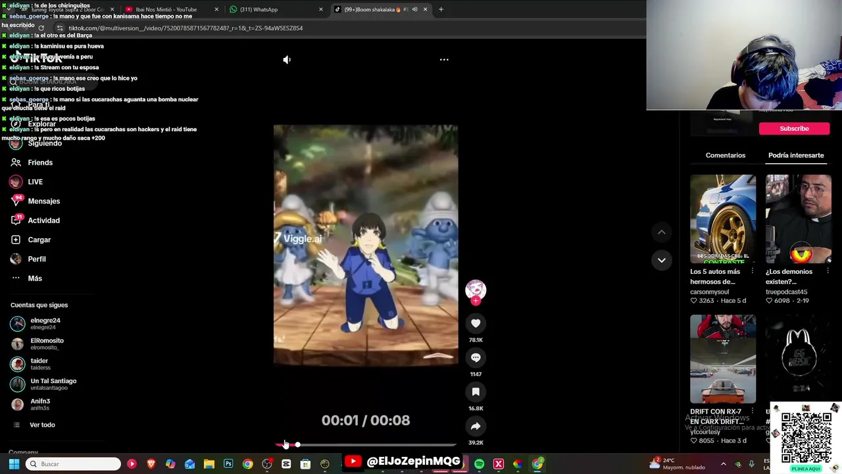Switch to Ibai Nos Mintió YouTube tab
The image size is (842, 474).
(171, 9)
